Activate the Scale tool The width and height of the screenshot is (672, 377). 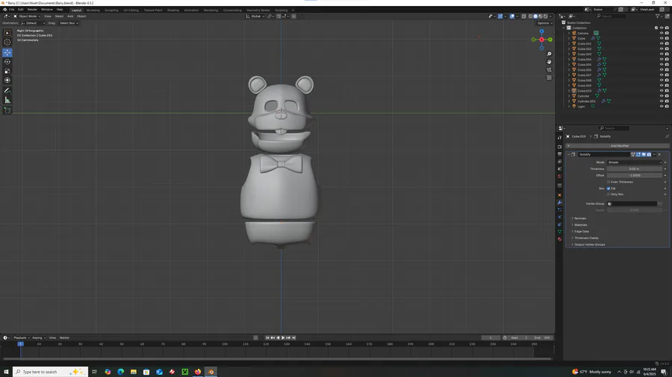point(7,72)
